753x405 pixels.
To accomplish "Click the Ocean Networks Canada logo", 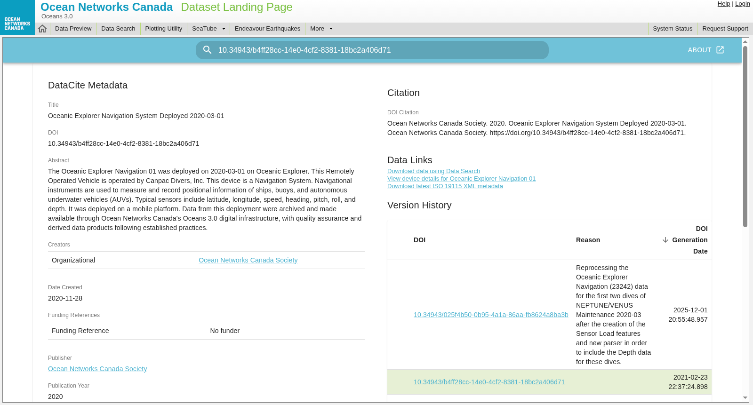I will 17,17.
